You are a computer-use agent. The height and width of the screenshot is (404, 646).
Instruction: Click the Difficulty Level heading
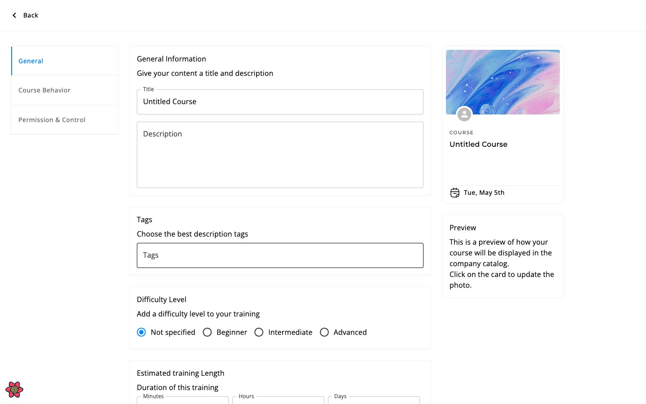[161, 299]
